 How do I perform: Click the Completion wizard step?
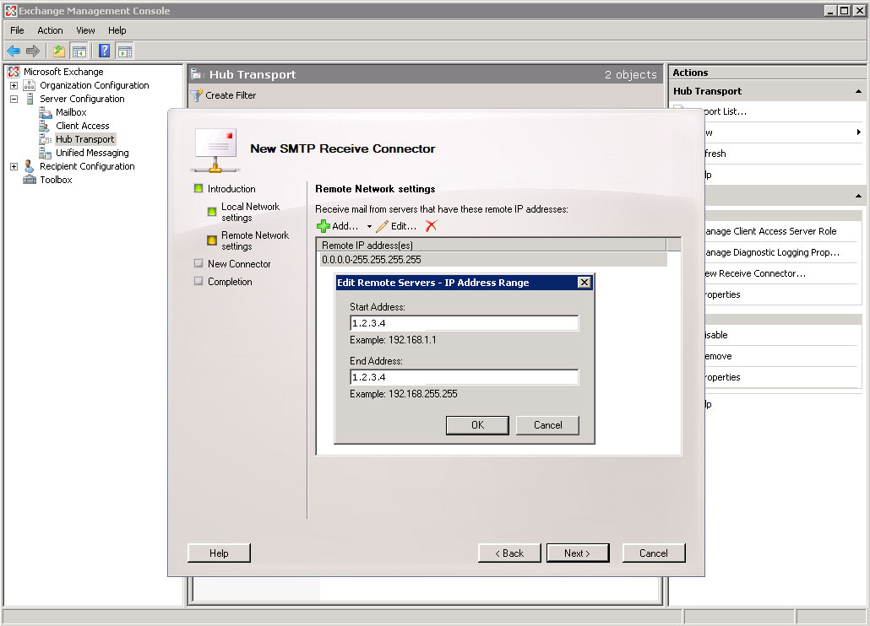pos(230,282)
